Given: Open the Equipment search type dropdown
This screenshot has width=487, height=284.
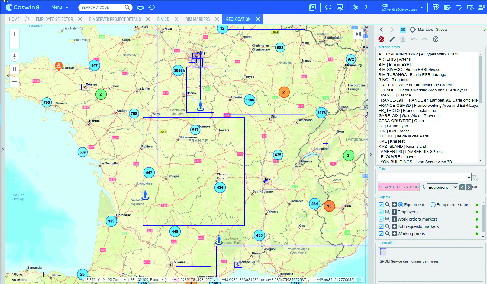Looking at the screenshot, I should point(443,187).
